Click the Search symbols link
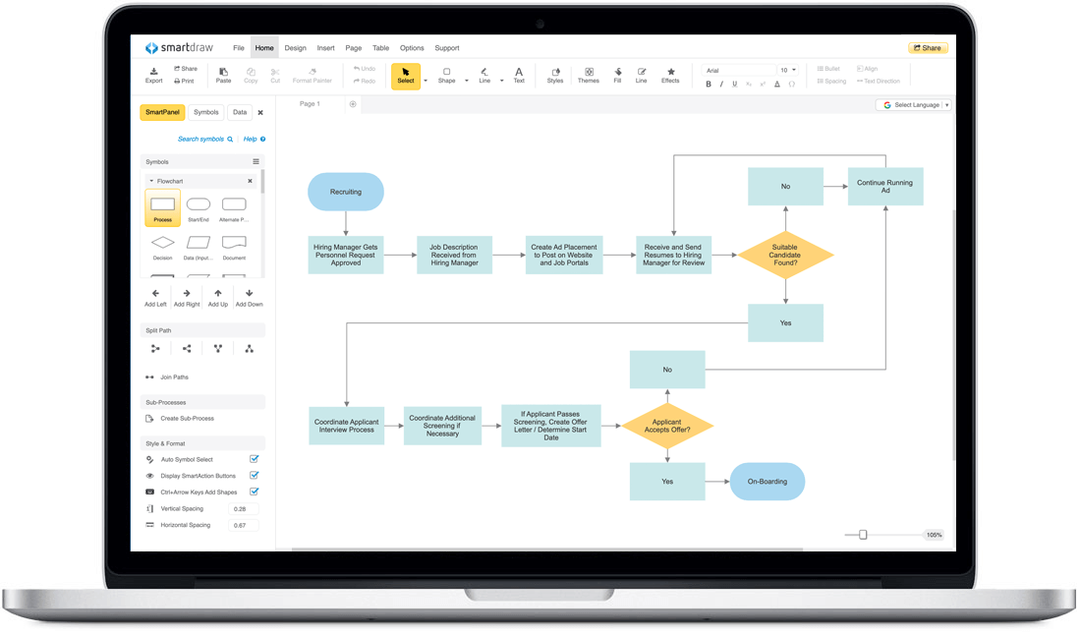 coord(204,140)
